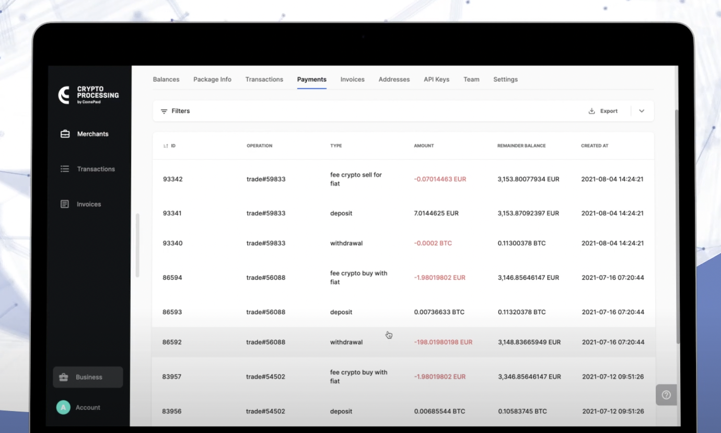Click the OPERATION column header
The width and height of the screenshot is (721, 433).
260,146
